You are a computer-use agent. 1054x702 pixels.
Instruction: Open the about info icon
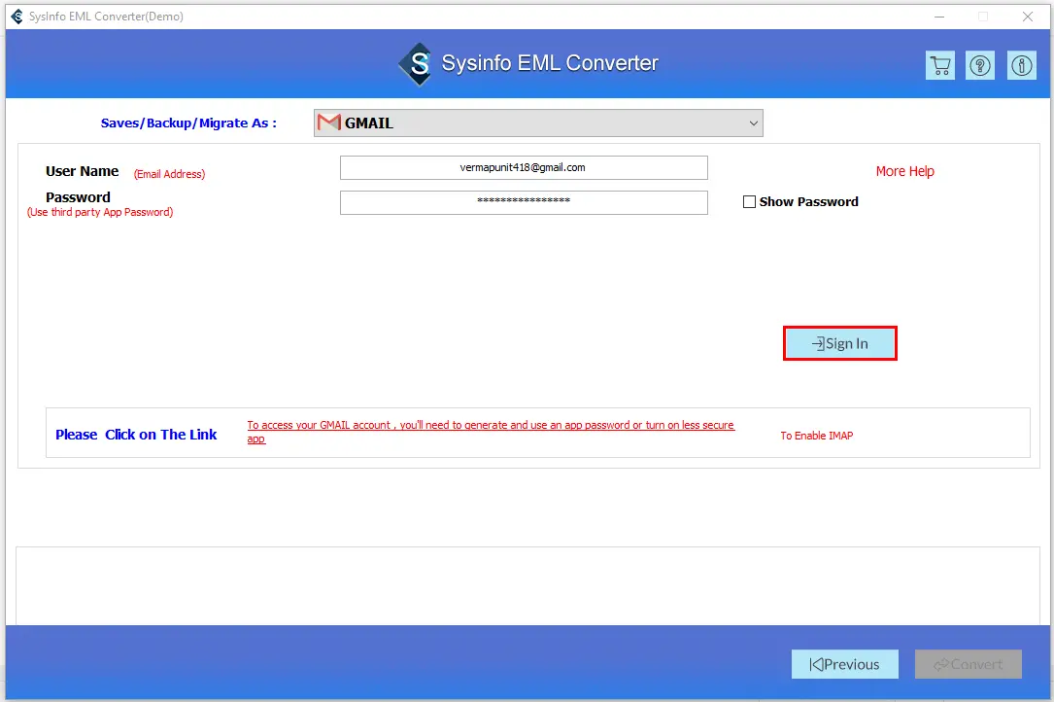pos(1022,65)
